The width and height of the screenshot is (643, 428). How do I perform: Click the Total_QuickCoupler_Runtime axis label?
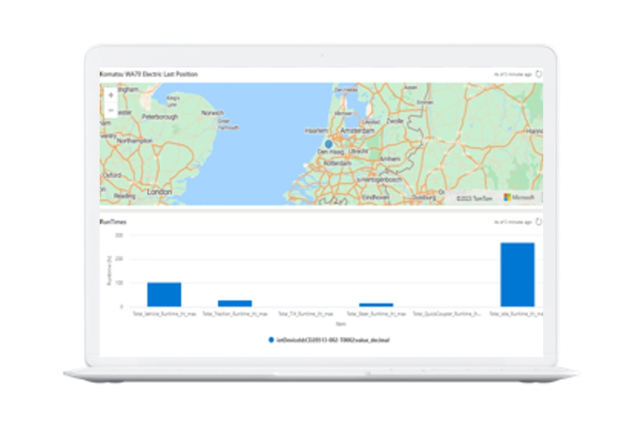click(x=447, y=314)
